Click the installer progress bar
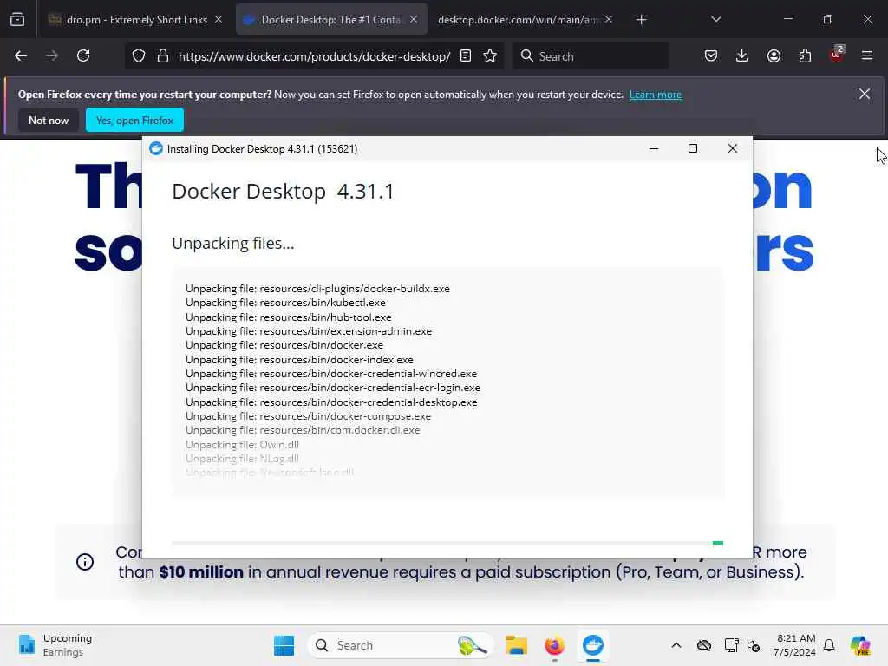888x666 pixels. pos(447,543)
